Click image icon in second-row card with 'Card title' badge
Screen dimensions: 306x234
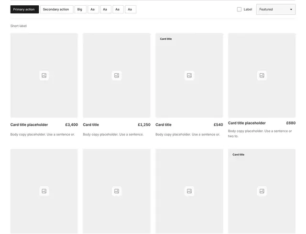point(262,191)
